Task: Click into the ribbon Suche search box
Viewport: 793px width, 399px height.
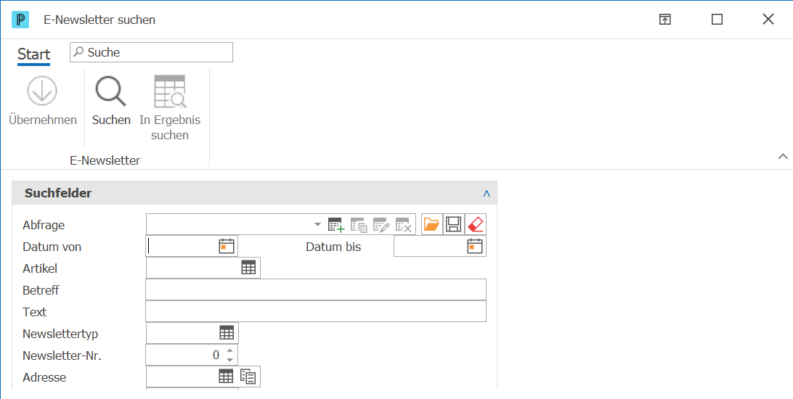Action: click(151, 52)
